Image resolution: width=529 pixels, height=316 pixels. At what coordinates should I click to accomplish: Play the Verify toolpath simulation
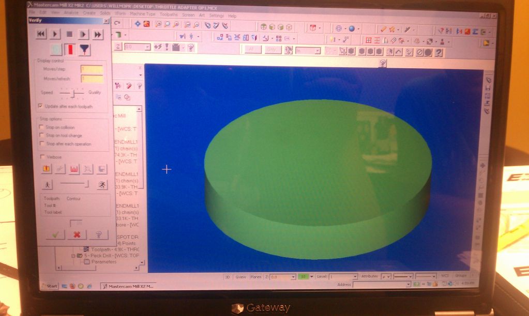pos(55,34)
